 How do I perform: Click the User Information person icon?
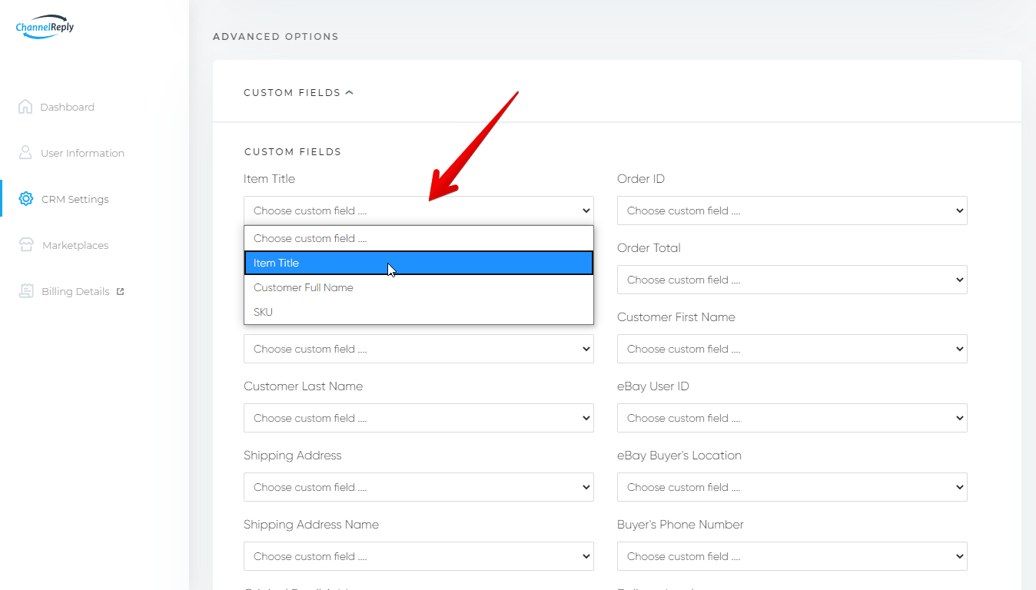click(x=25, y=153)
